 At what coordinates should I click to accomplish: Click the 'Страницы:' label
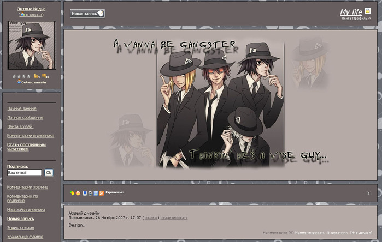click(115, 192)
